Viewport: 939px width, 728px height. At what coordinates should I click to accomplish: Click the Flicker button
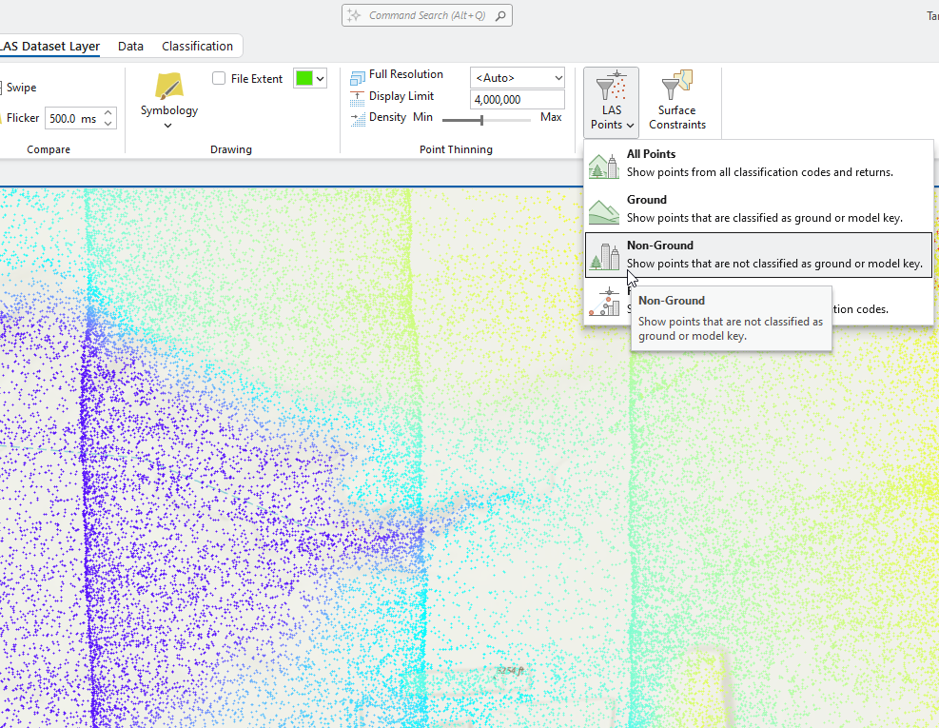tap(21, 118)
